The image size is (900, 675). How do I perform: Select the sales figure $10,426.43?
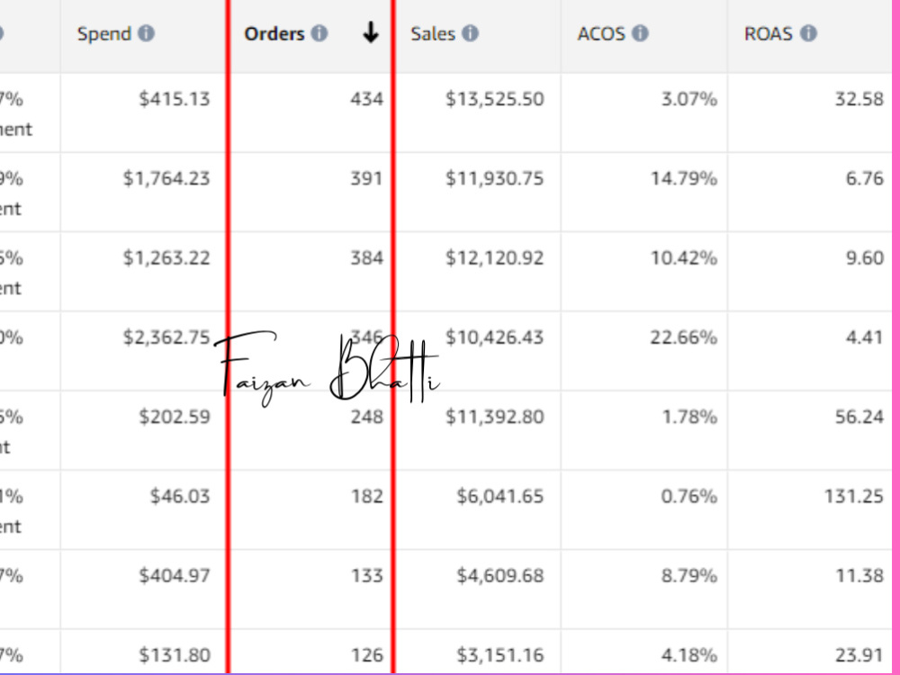495,337
